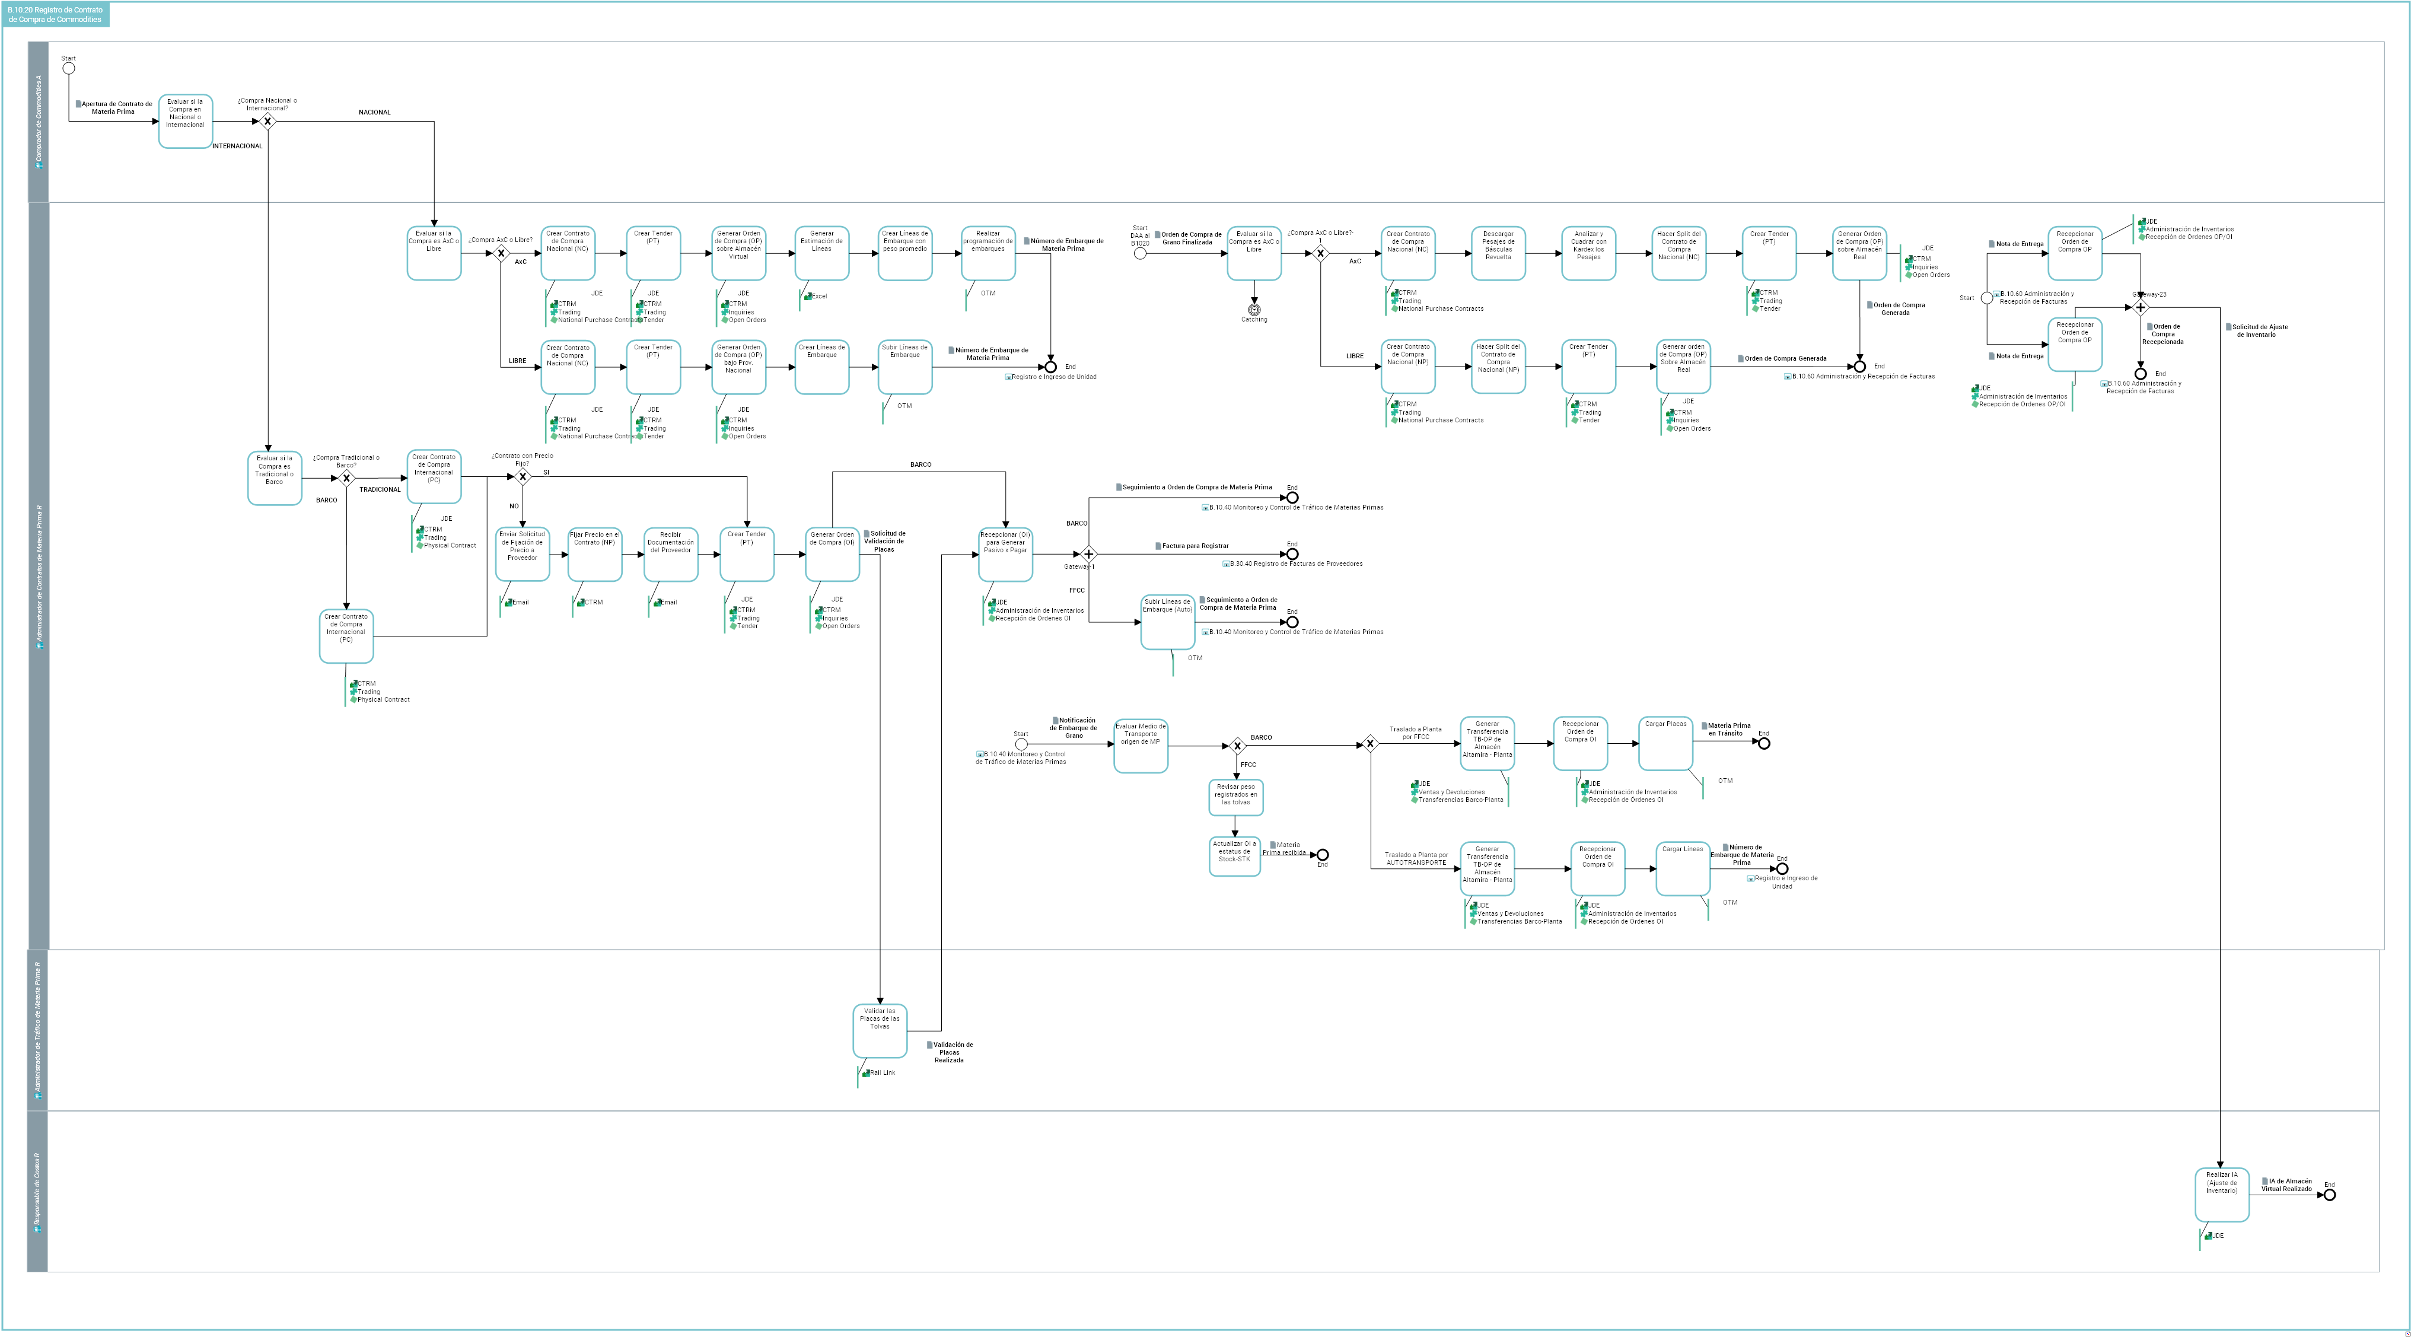Screen dimensions: 2411x1337
Task: Select task Generar Orden de Compra bajo Prov. Nacional
Action: (738, 367)
